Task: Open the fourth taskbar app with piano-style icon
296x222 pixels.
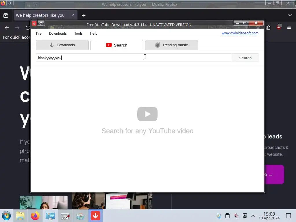Action: click(x=65, y=216)
